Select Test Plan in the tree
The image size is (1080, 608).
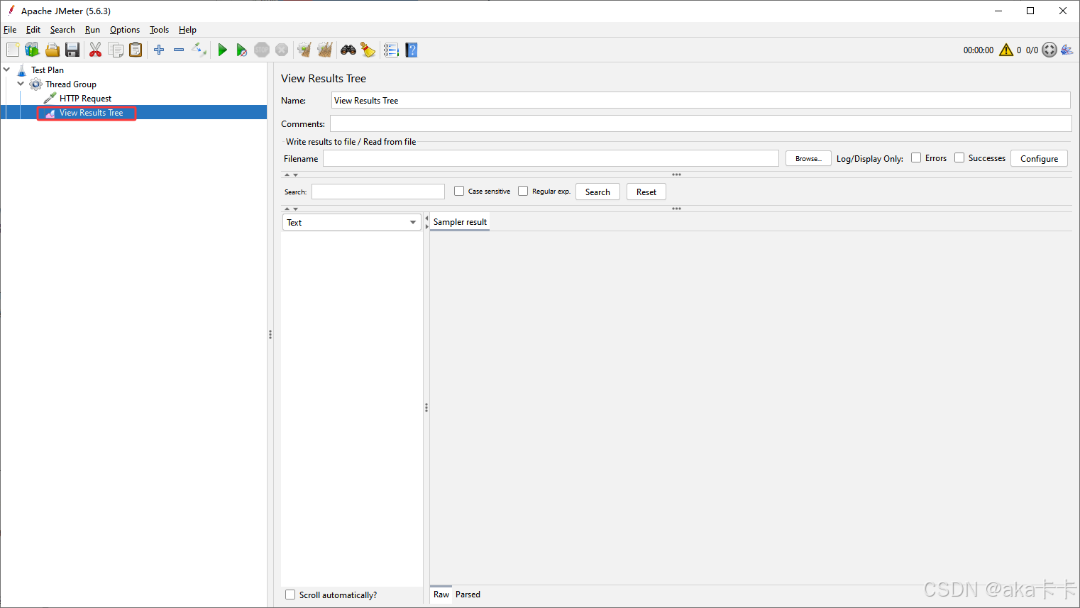[48, 70]
